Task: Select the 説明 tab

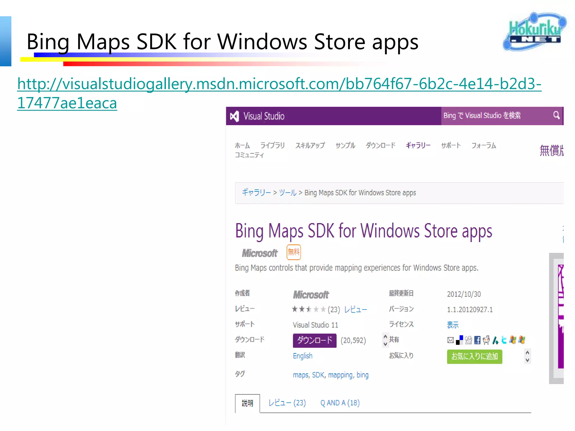Action: (x=247, y=403)
